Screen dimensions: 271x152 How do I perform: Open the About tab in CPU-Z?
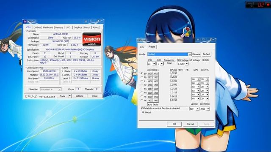(x=96, y=27)
